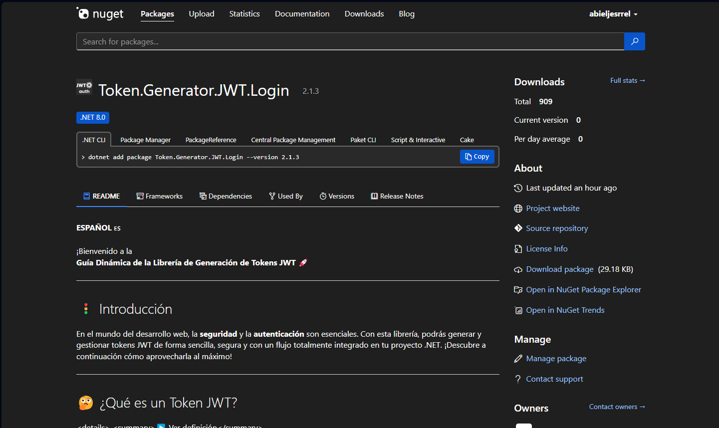Select the README tab

(x=102, y=196)
